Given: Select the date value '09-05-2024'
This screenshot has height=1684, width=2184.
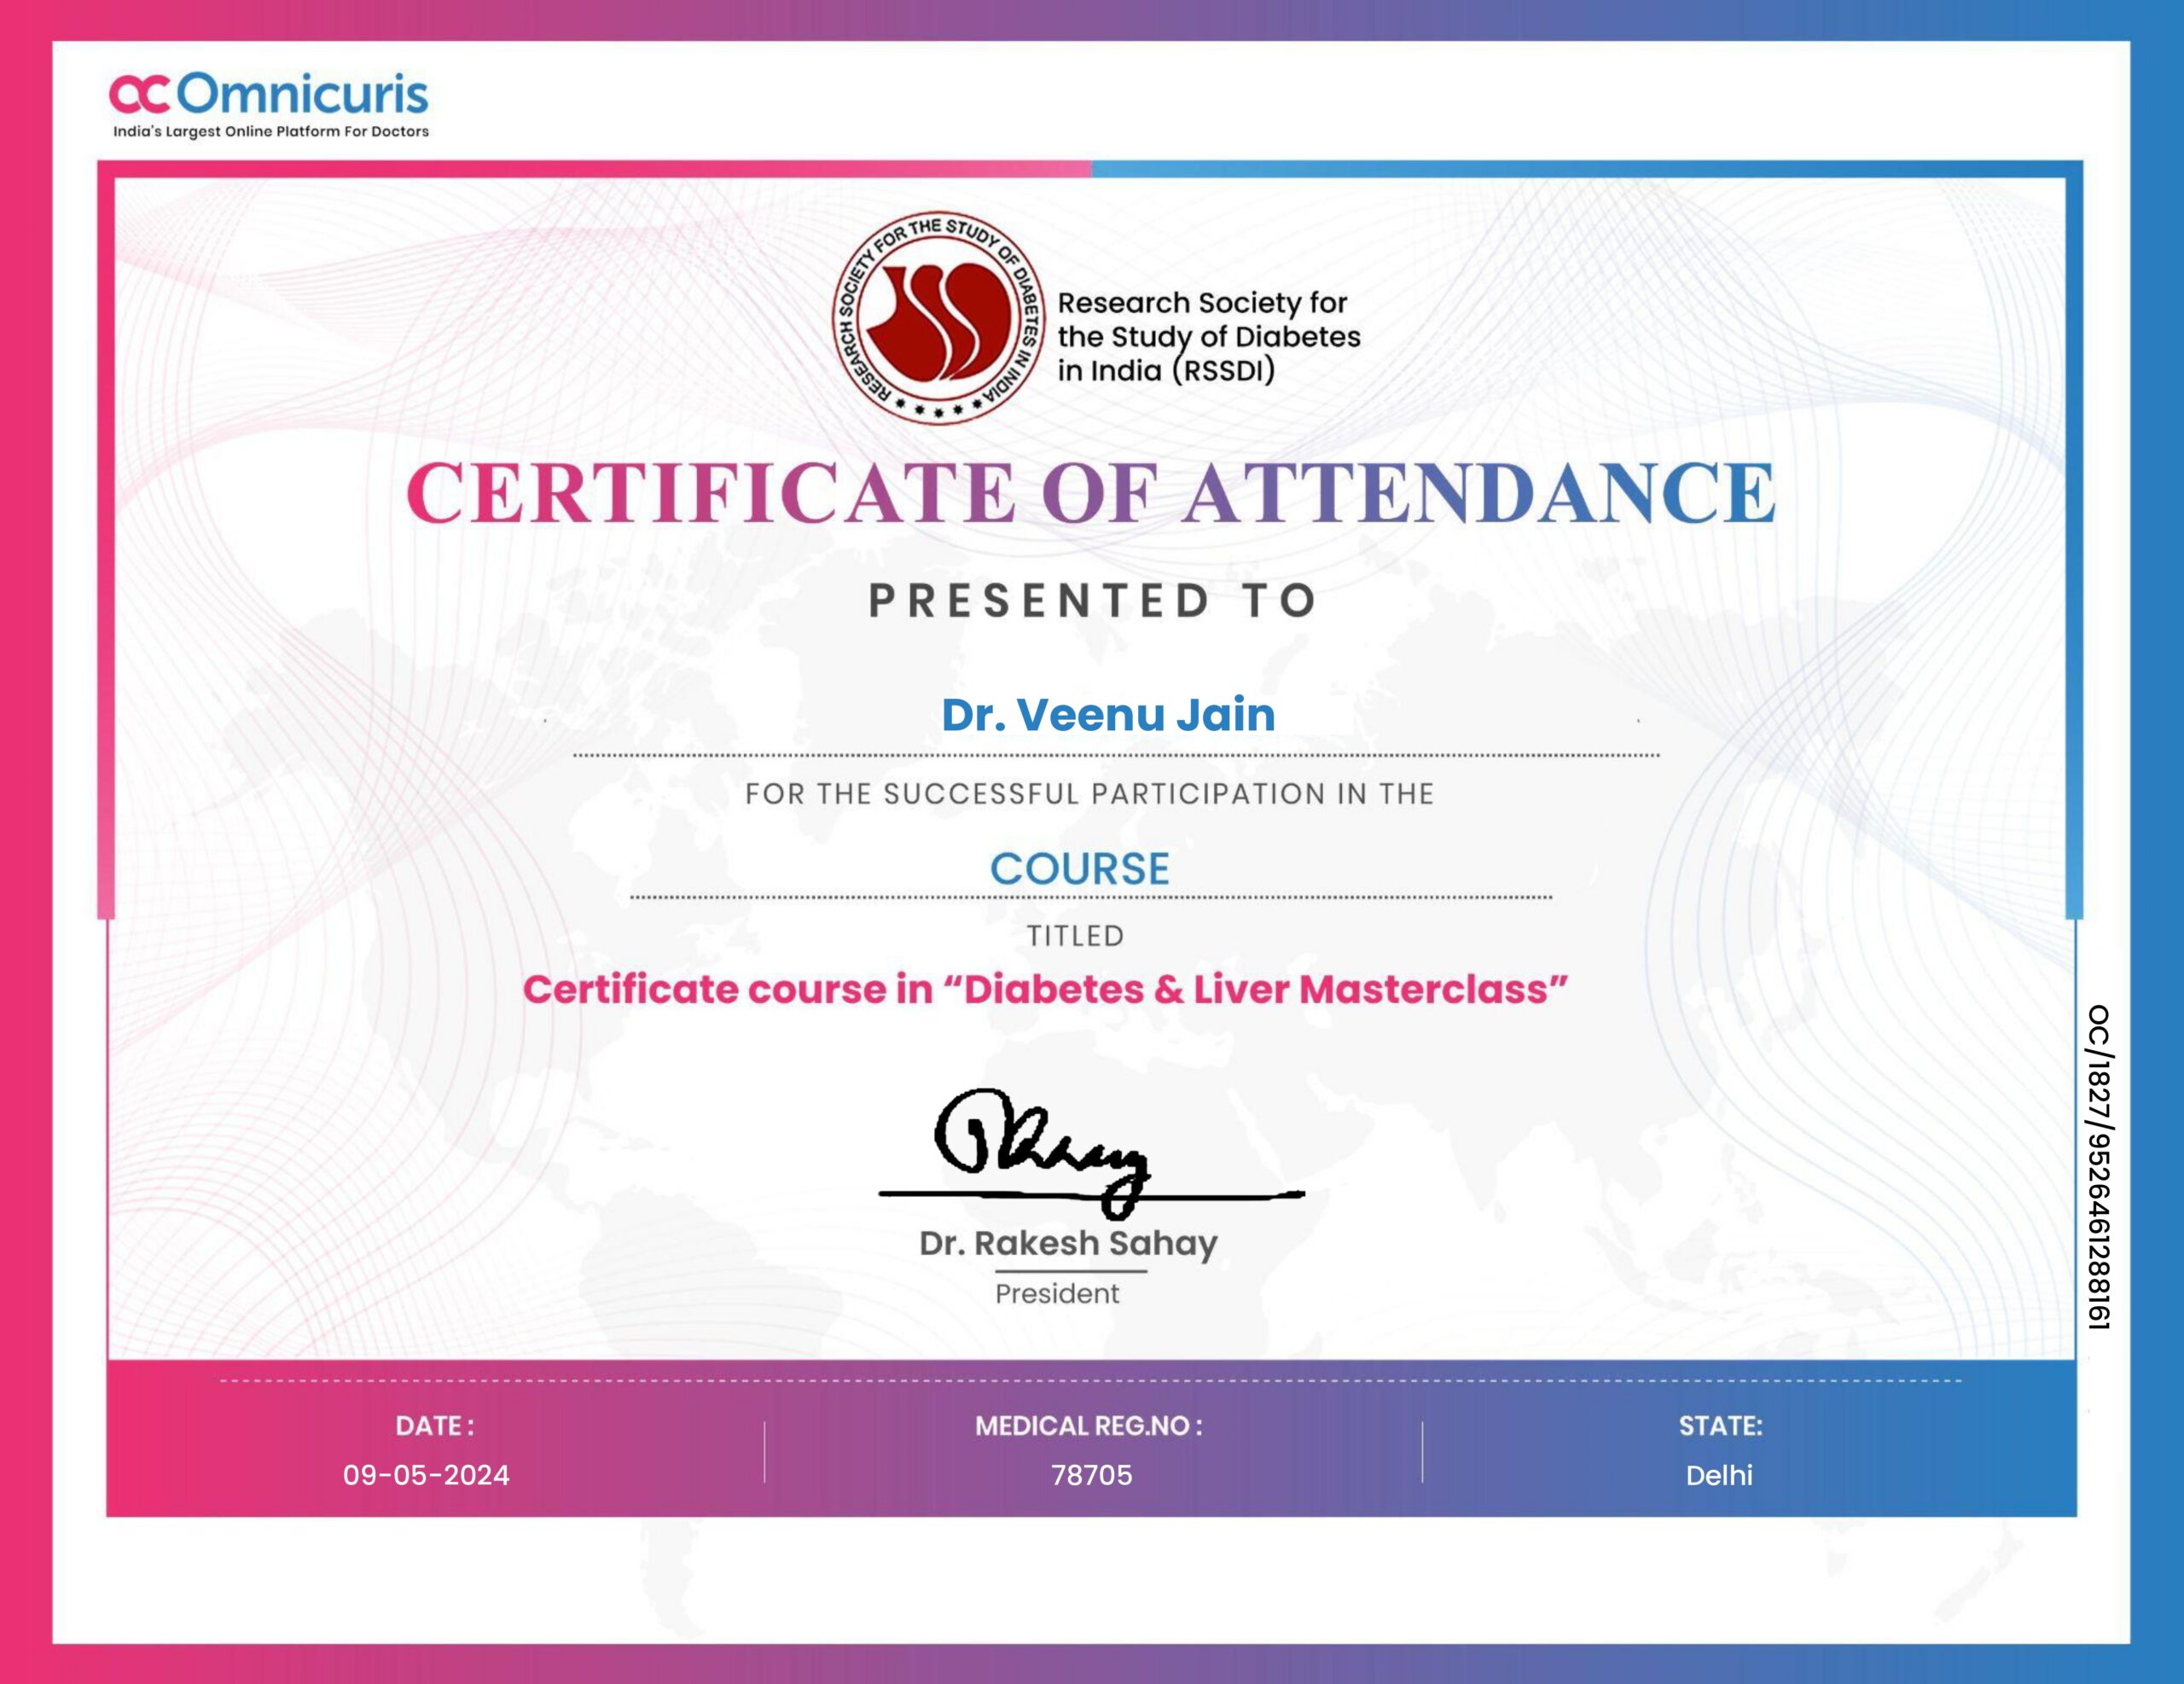Looking at the screenshot, I should 426,1475.
